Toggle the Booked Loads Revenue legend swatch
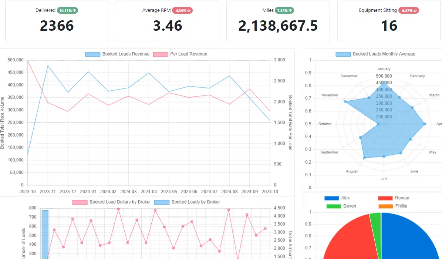The height and width of the screenshot is (259, 442). (x=93, y=54)
